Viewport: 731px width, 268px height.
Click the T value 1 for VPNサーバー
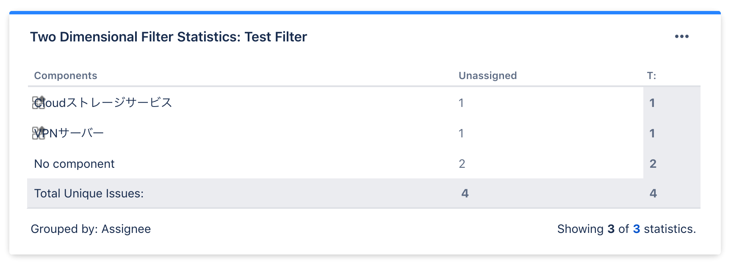(x=652, y=133)
